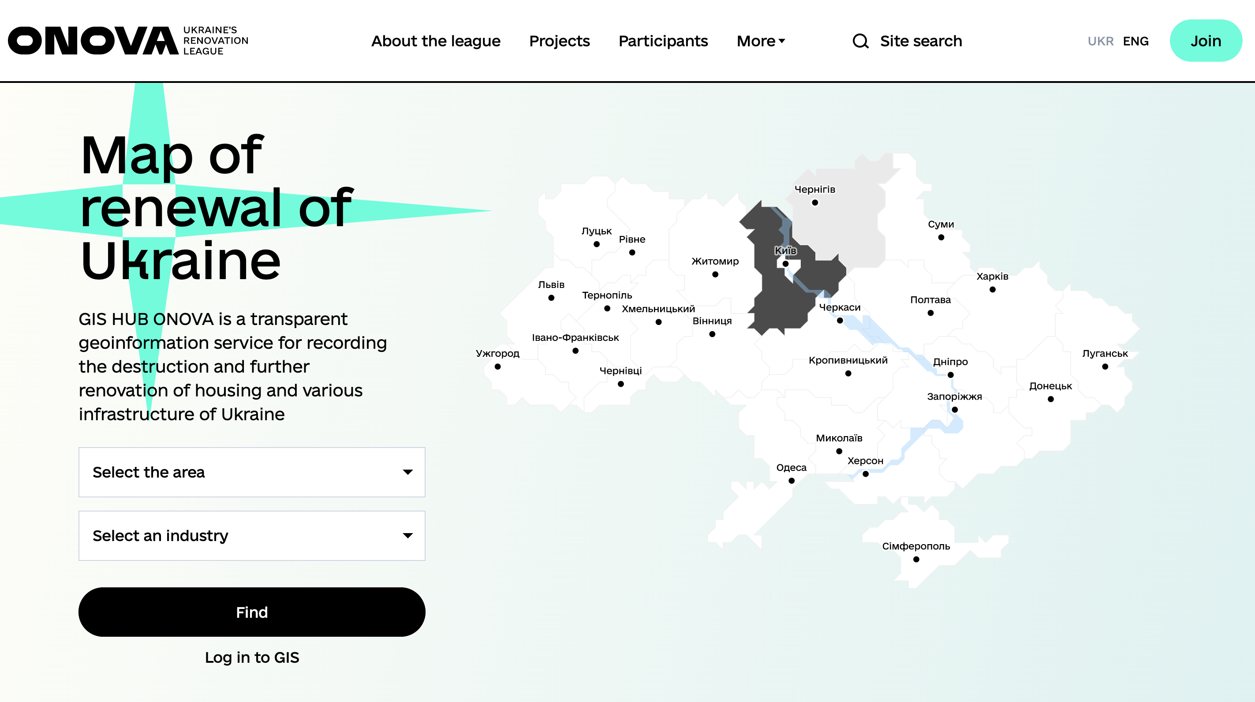Image resolution: width=1255 pixels, height=702 pixels.
Task: Select Луганськ map dot
Action: [1105, 367]
